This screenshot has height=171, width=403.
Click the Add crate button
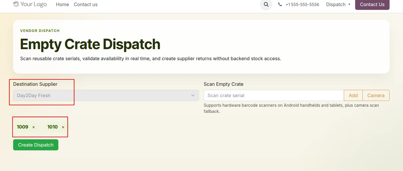[353, 95]
